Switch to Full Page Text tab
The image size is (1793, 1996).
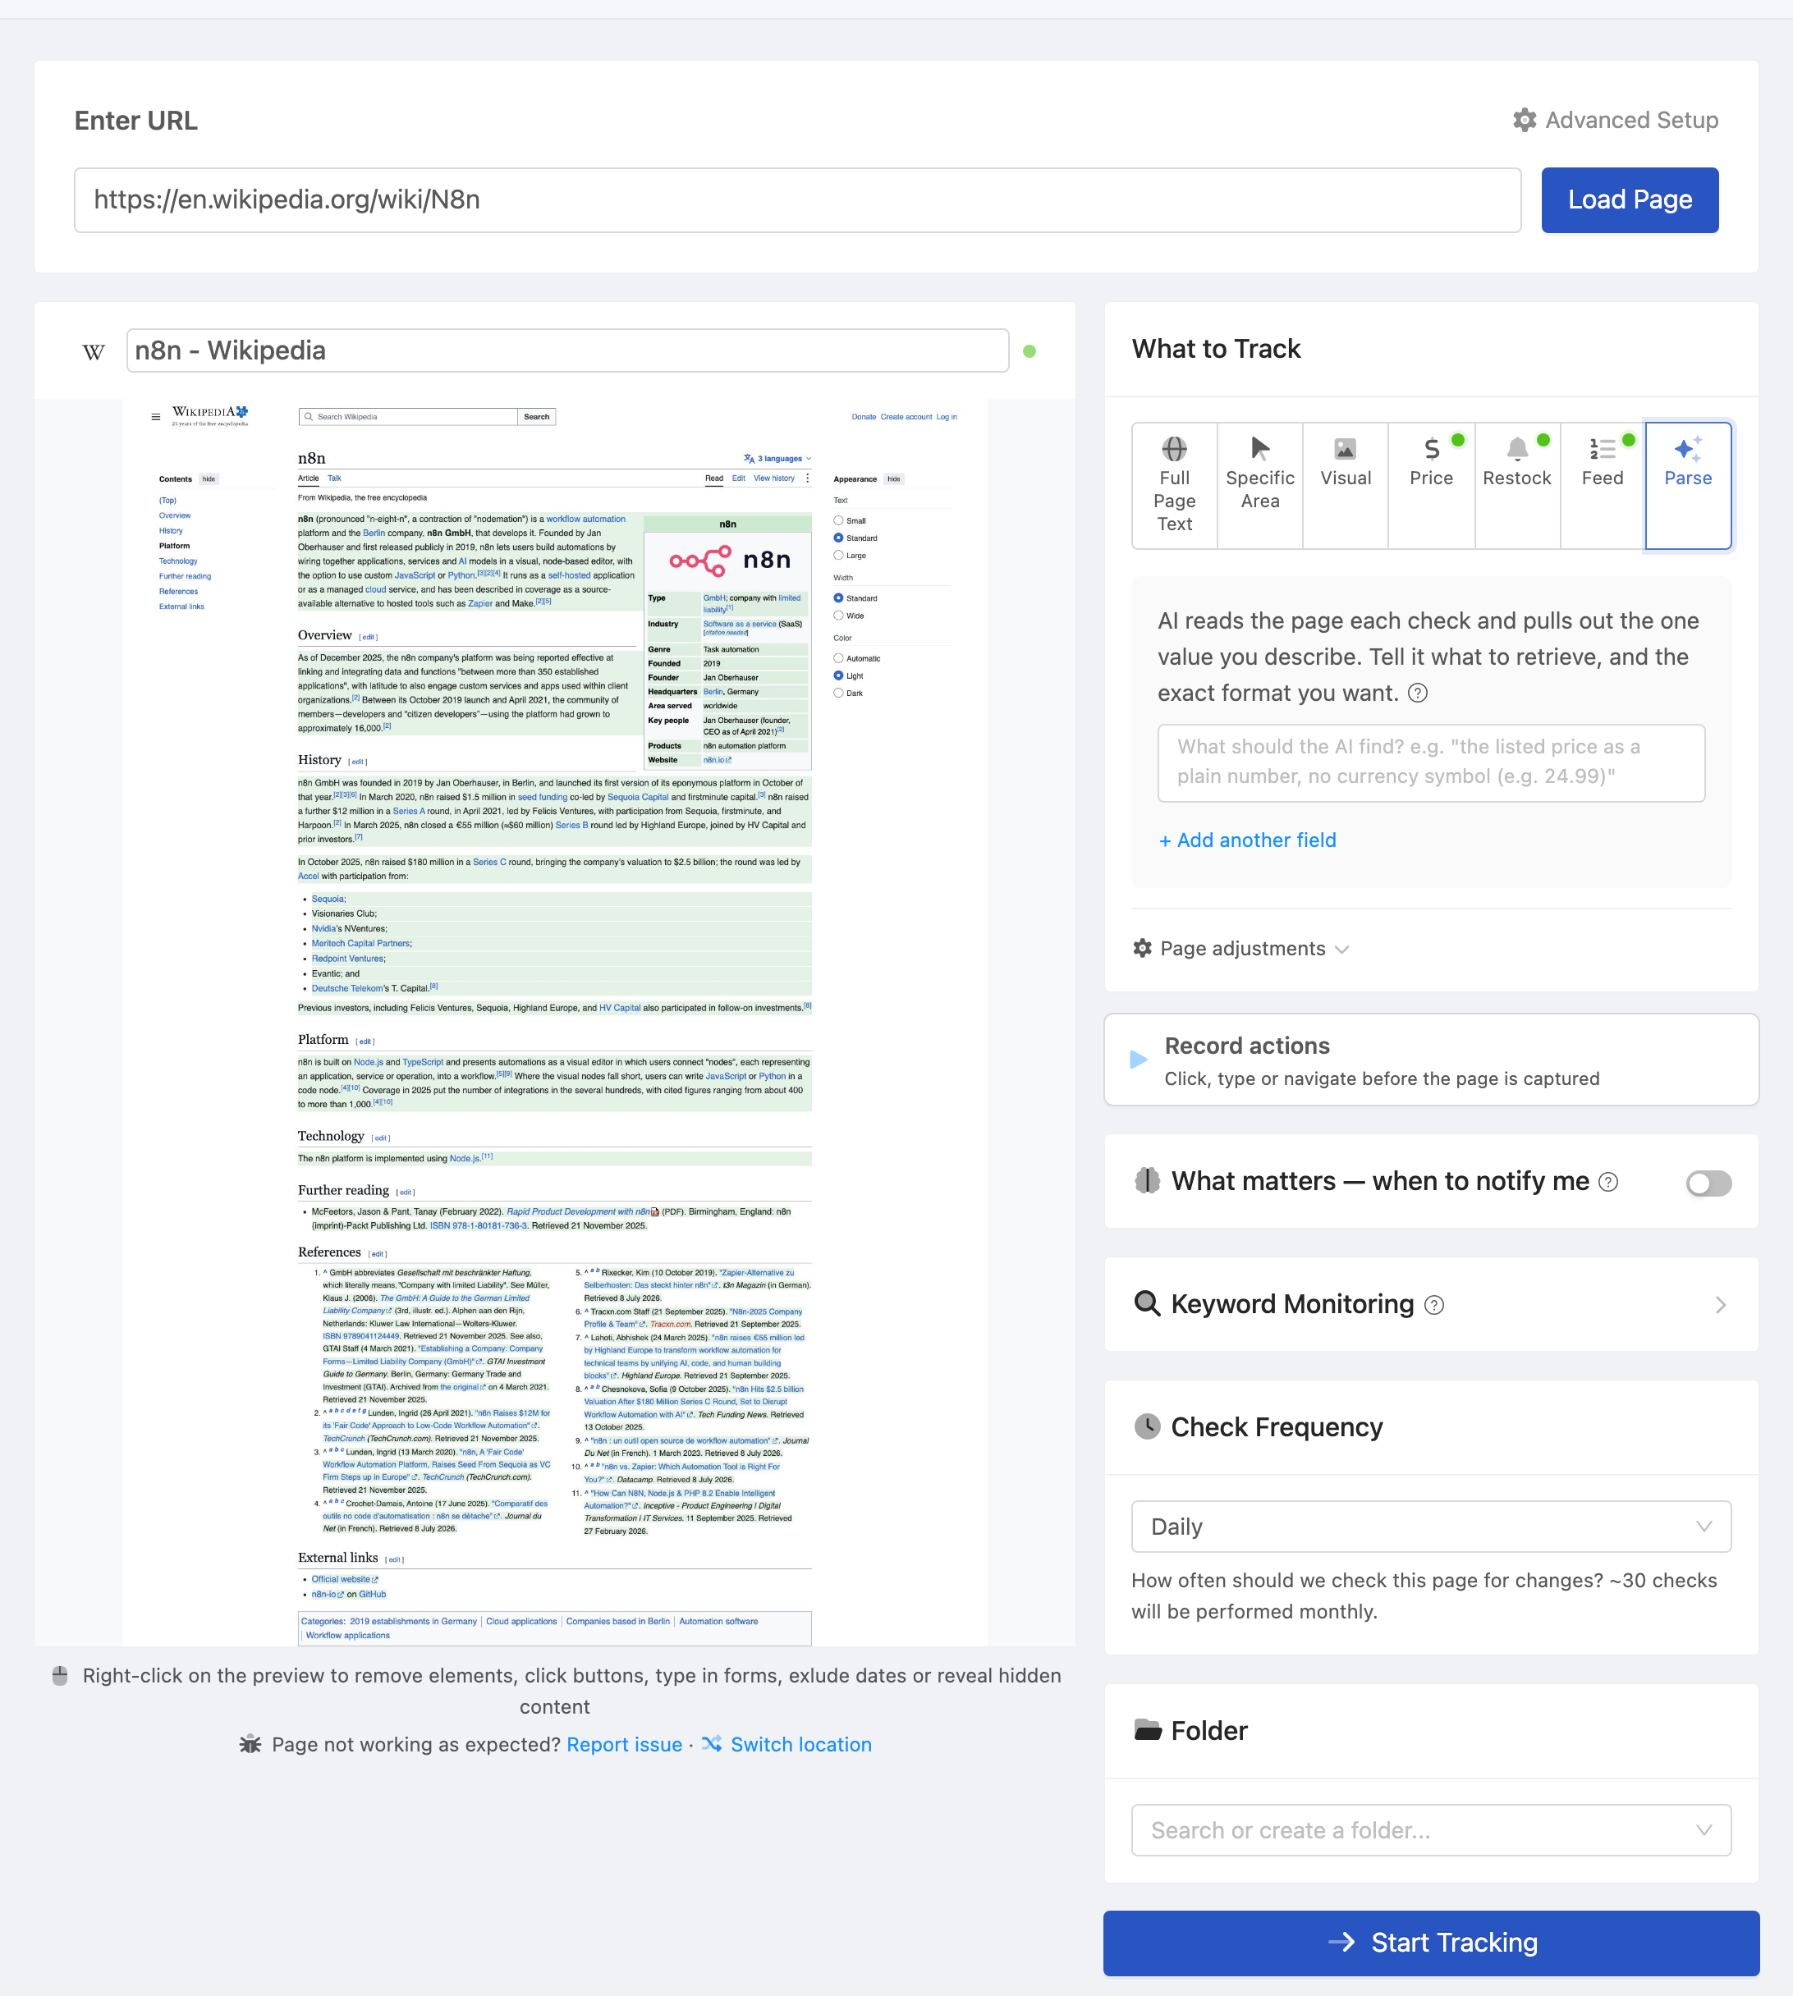tap(1174, 486)
